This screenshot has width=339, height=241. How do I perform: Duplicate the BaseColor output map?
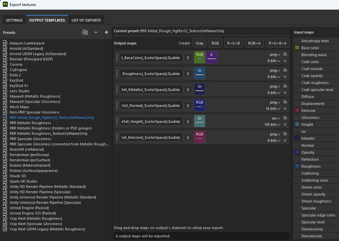point(285,54)
